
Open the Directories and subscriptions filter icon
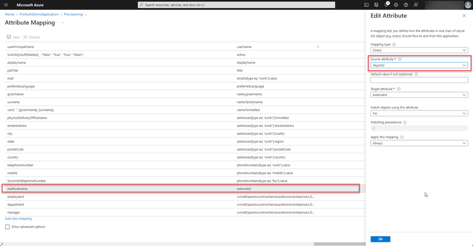(x=376, y=5)
